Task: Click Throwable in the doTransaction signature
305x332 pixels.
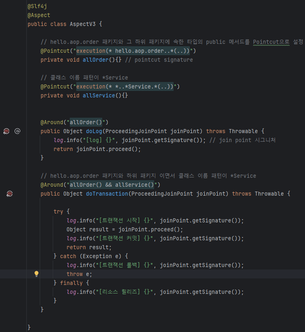Action: click(269, 194)
